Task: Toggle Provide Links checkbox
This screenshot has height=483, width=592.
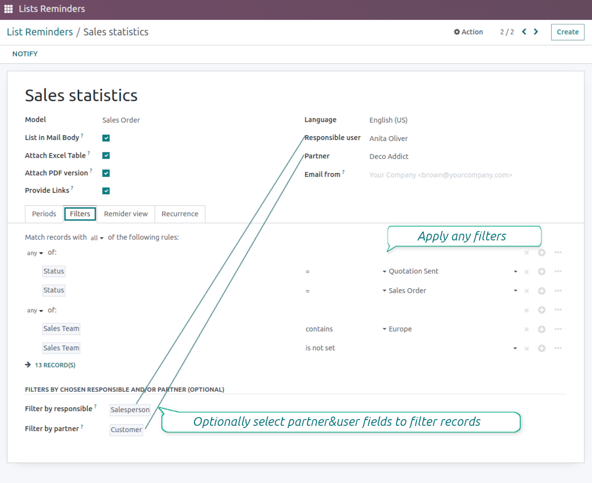Action: (x=106, y=191)
